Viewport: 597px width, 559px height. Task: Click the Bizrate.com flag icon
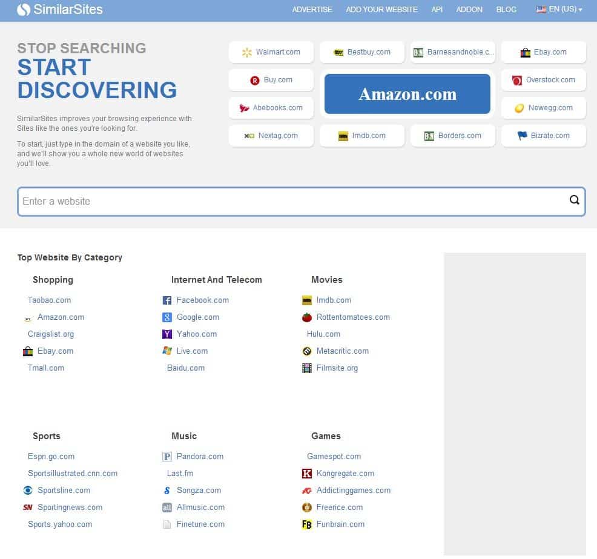(522, 136)
